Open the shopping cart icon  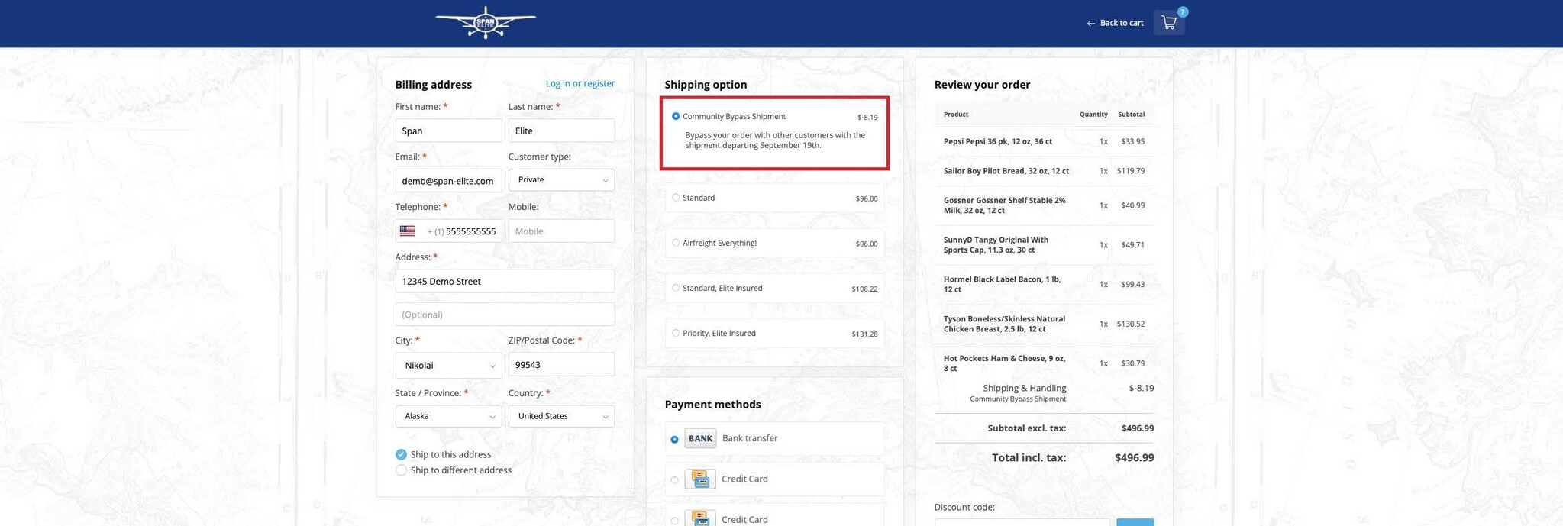(x=1168, y=23)
